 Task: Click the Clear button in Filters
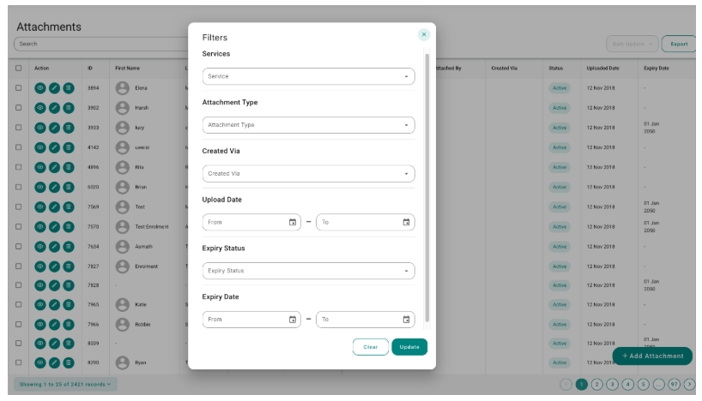[370, 347]
